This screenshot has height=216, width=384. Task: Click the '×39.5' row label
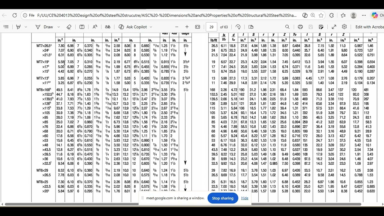coord(46,154)
